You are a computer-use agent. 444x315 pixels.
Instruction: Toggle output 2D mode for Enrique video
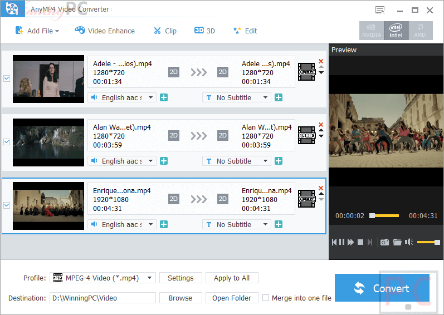pyautogui.click(x=223, y=199)
